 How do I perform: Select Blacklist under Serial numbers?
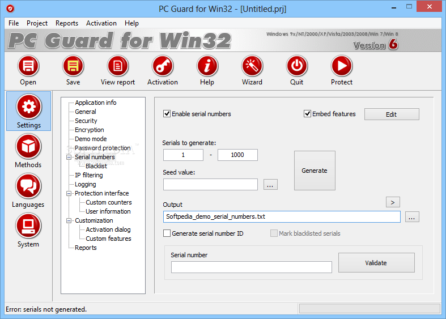point(96,167)
